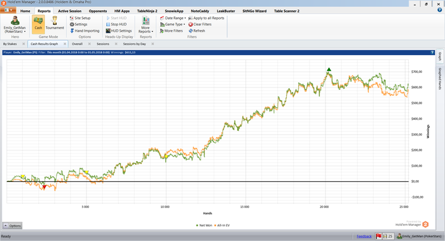This screenshot has height=241, width=445.
Task: Open Hand Importing
Action: tap(85, 30)
